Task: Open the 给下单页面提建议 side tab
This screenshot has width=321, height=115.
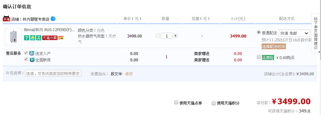Action: point(316,33)
